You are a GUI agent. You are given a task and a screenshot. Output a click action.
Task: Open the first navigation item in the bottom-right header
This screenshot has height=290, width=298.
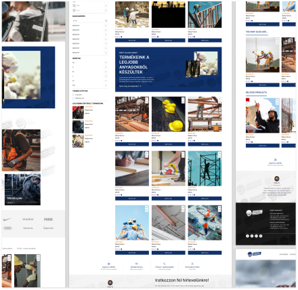pos(283,254)
